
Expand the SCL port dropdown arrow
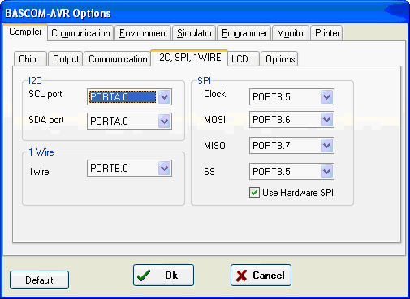[165, 96]
